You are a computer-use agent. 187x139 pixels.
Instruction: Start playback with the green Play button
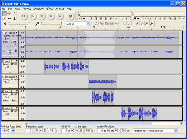(x=32, y=16)
